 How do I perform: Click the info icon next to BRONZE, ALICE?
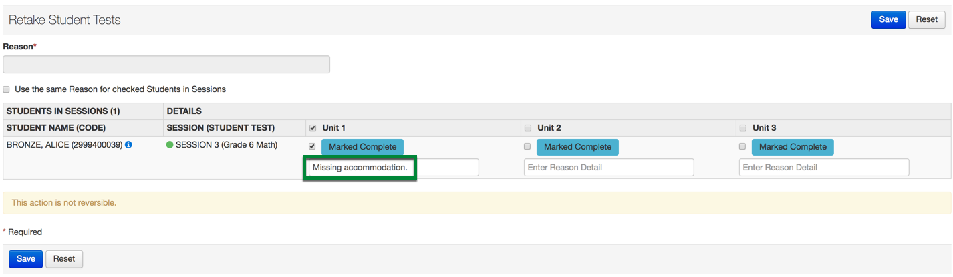[x=128, y=144]
